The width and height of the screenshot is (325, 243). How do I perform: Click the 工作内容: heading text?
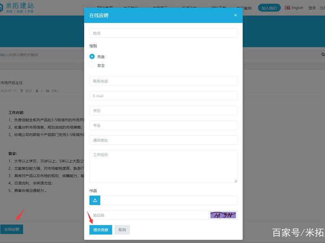point(16,113)
